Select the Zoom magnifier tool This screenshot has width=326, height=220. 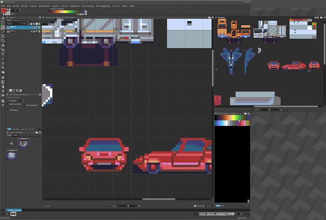tap(3, 68)
